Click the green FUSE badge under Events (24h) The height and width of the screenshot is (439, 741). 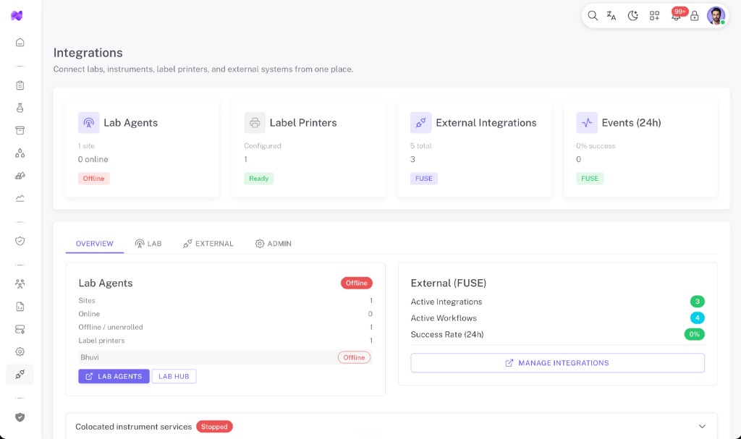point(590,179)
